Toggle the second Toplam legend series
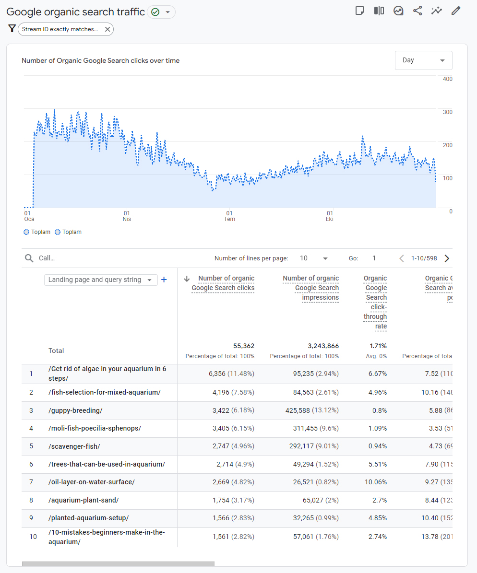Viewport: 477px width, 573px height. (x=69, y=232)
